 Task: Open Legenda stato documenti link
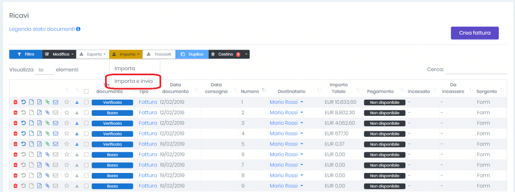42,29
